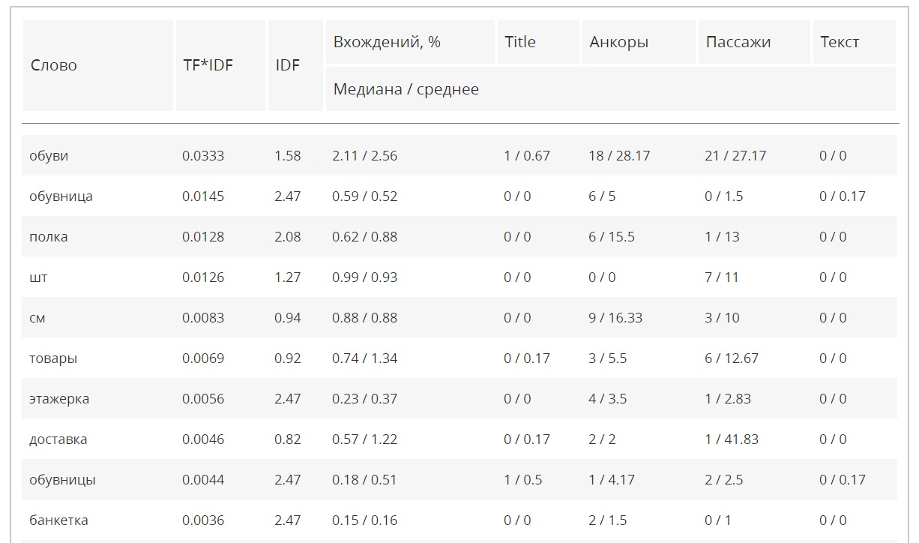Click the Слово column header
Image resolution: width=919 pixels, height=543 pixels.
coord(54,65)
